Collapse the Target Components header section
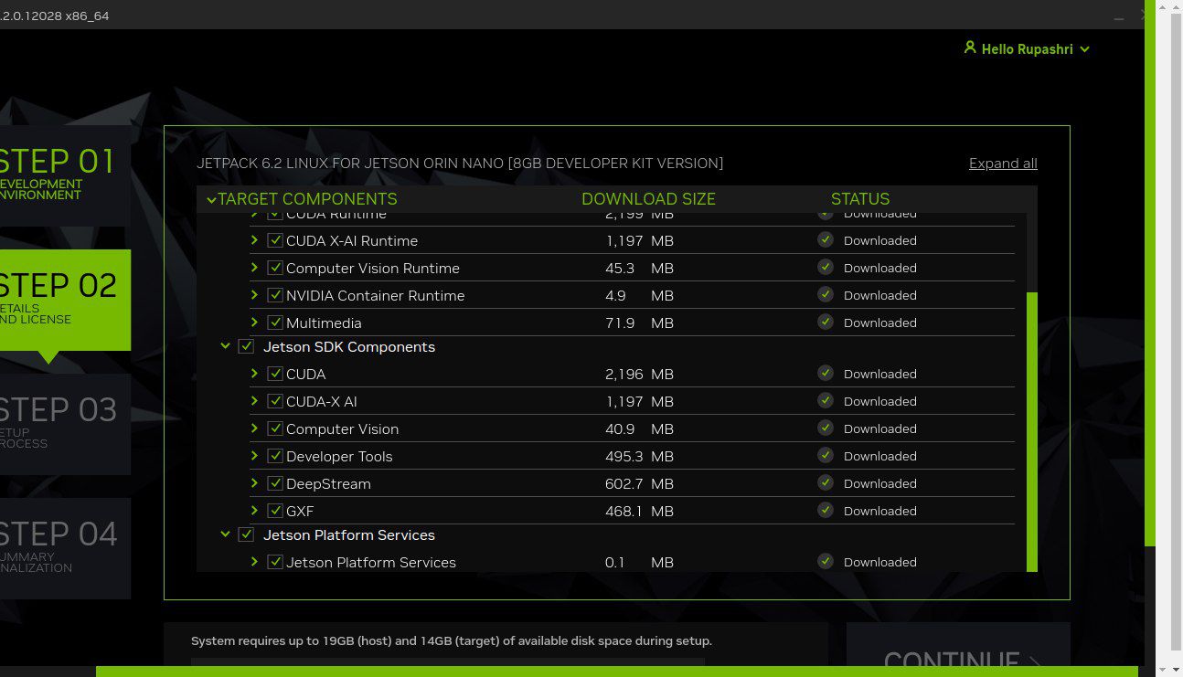This screenshot has height=677, width=1183. coord(212,199)
